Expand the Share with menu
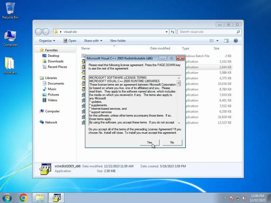This screenshot has height=203, width=271. click(93, 41)
